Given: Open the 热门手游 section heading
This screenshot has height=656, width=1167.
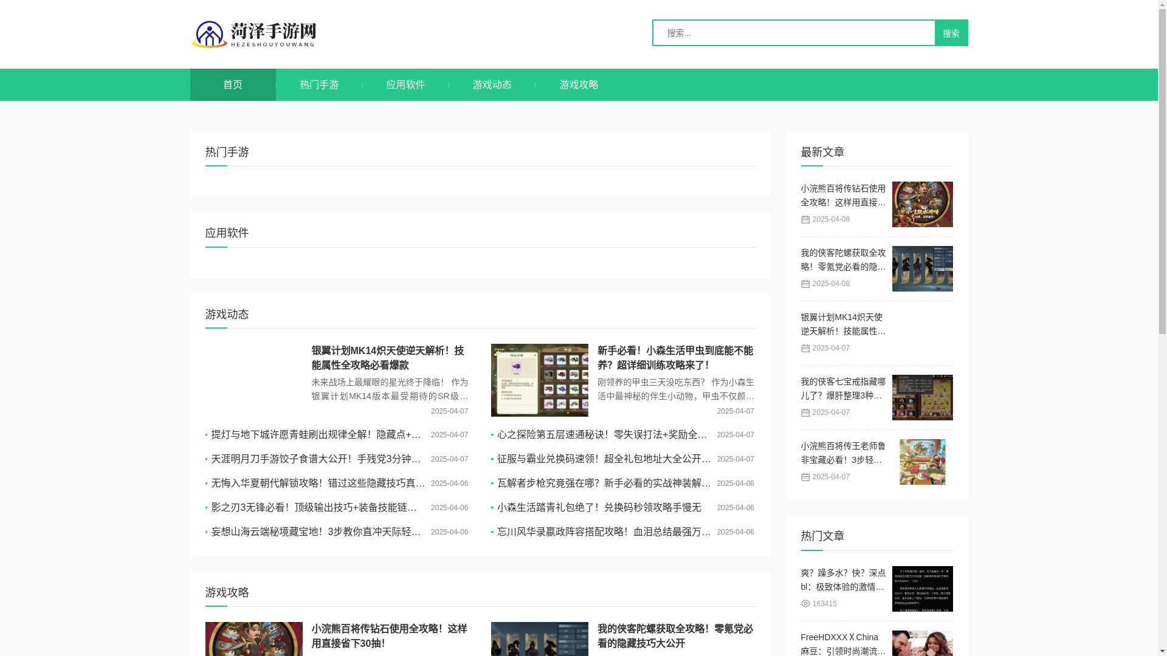Looking at the screenshot, I should click(227, 152).
